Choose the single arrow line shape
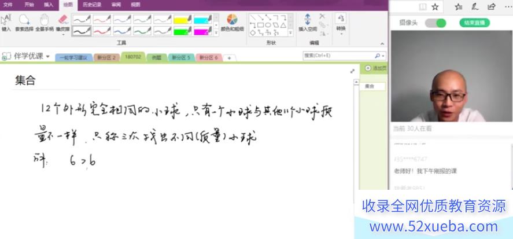 click(260, 17)
